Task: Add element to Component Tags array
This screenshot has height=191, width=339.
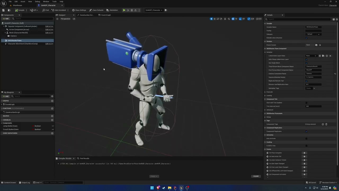Action: (x=323, y=124)
